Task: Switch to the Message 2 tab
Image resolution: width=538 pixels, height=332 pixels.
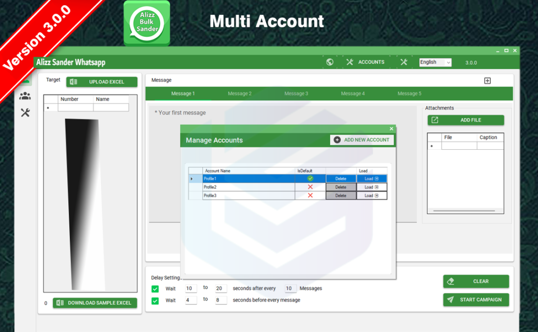Action: click(x=240, y=94)
